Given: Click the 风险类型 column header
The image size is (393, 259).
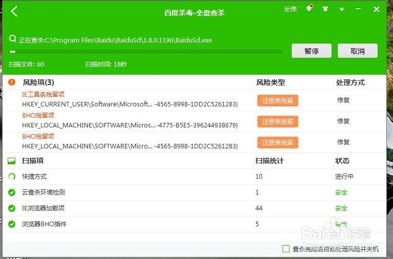Looking at the screenshot, I should (270, 82).
